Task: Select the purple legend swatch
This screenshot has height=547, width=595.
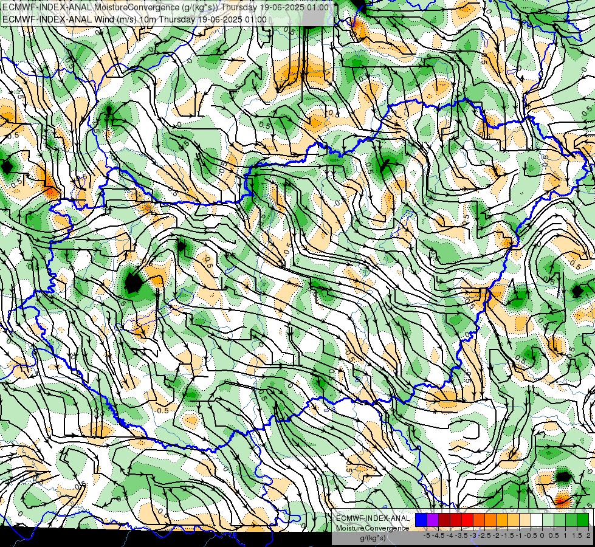Action: (433, 520)
